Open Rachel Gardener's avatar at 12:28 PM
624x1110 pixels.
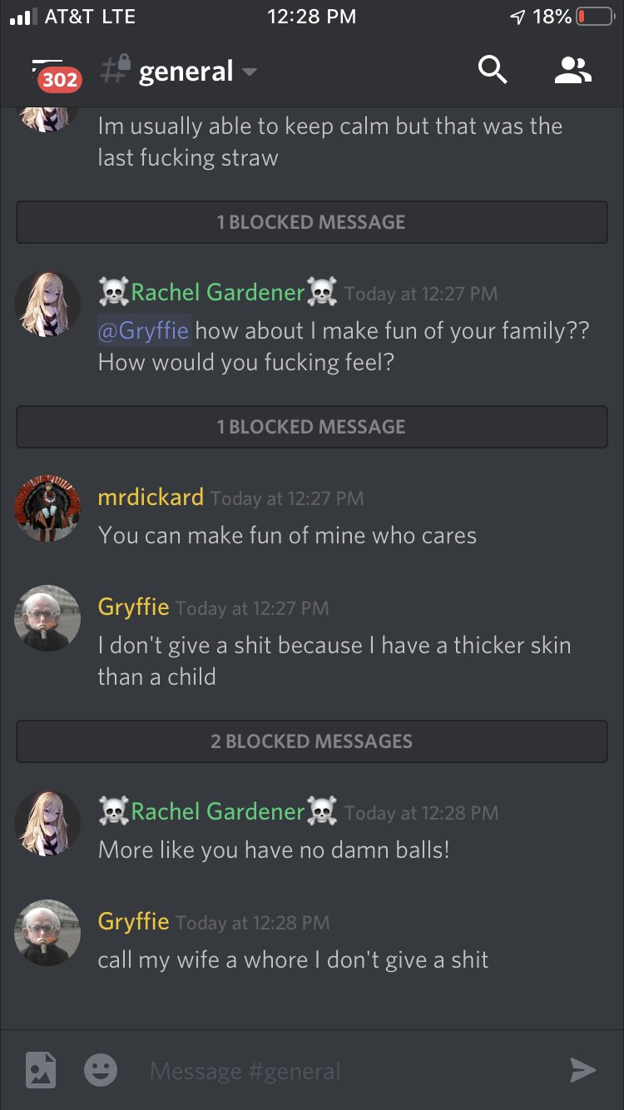click(x=47, y=823)
